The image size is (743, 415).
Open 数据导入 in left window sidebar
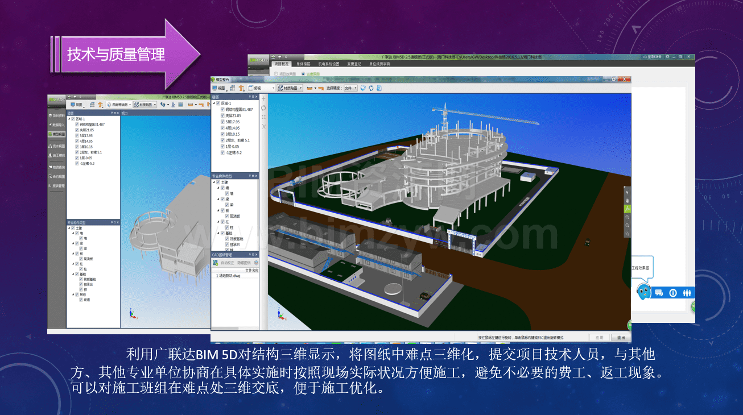click(x=57, y=125)
